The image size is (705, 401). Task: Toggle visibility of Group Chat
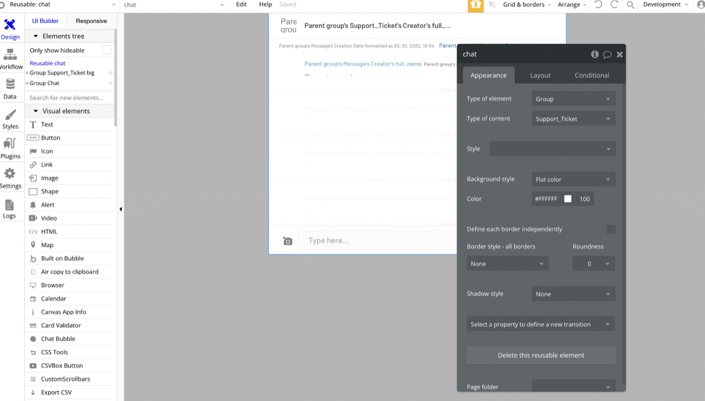(x=110, y=83)
